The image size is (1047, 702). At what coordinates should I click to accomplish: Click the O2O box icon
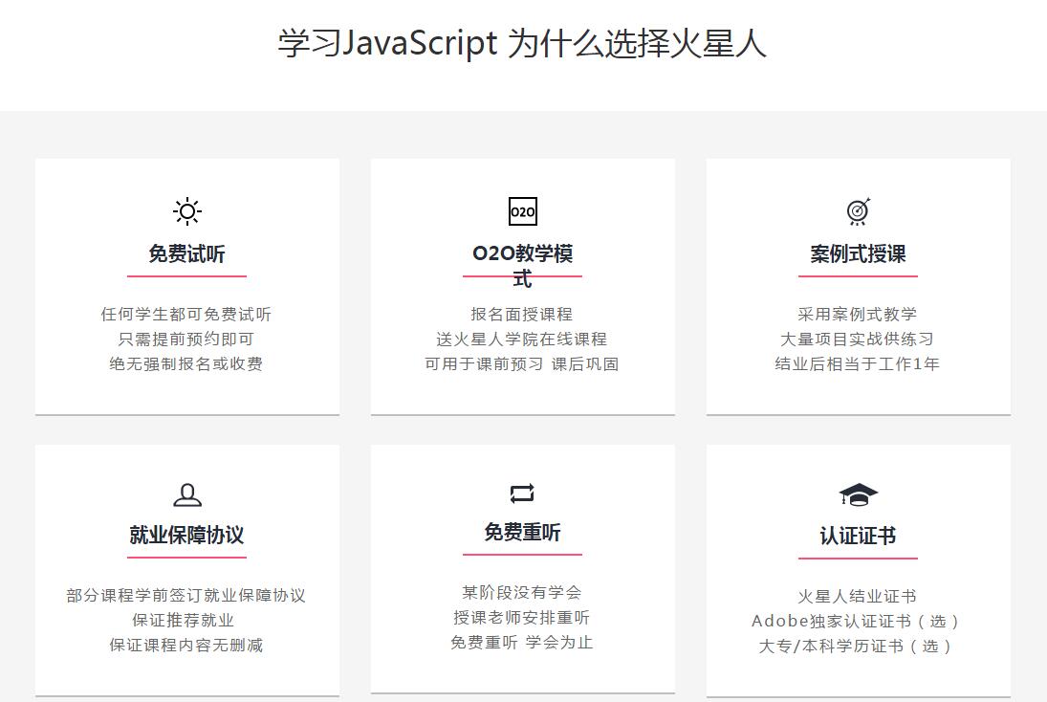(x=522, y=211)
